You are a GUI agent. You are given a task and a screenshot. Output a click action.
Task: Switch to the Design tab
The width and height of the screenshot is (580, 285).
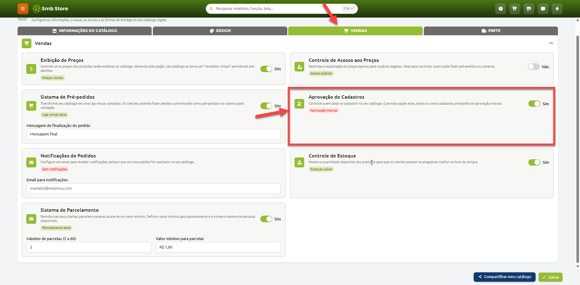220,31
